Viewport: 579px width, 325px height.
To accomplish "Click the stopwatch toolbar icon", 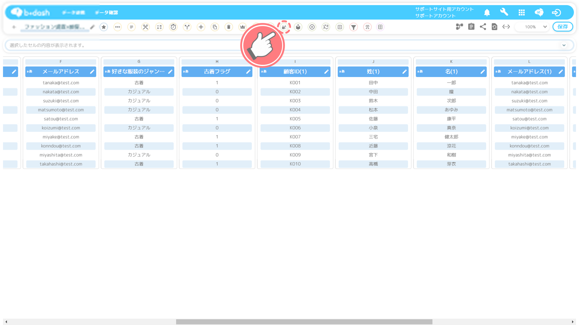I will pyautogui.click(x=173, y=27).
